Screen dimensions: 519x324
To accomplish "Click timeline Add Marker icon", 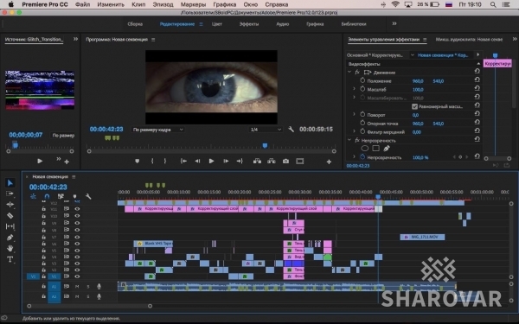I will point(74,196).
